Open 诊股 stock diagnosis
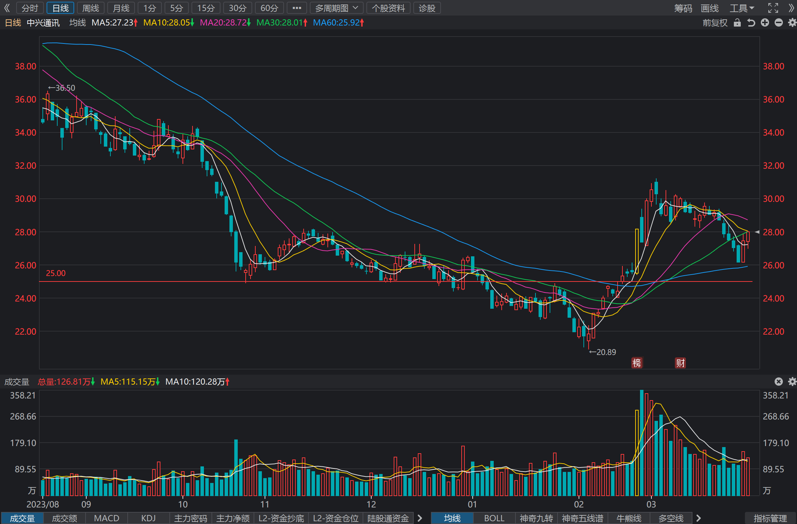The image size is (797, 524). pos(427,8)
